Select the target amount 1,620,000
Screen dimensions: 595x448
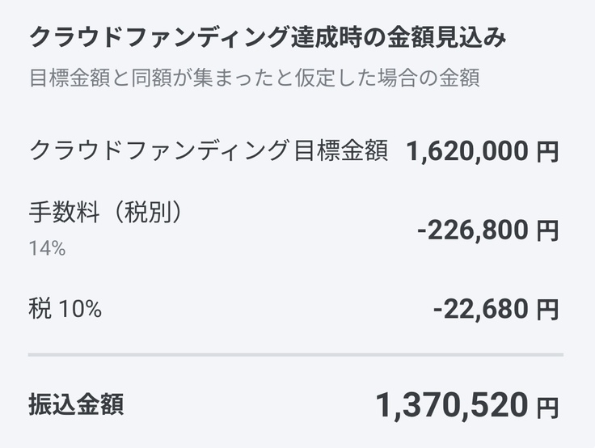point(468,150)
